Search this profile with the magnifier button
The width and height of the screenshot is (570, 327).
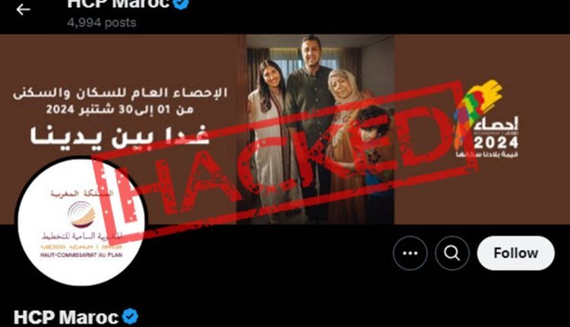(452, 253)
